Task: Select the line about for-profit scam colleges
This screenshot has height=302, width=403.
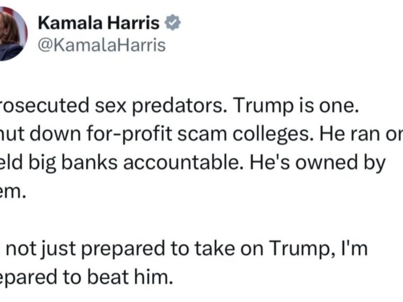Action: [x=202, y=134]
